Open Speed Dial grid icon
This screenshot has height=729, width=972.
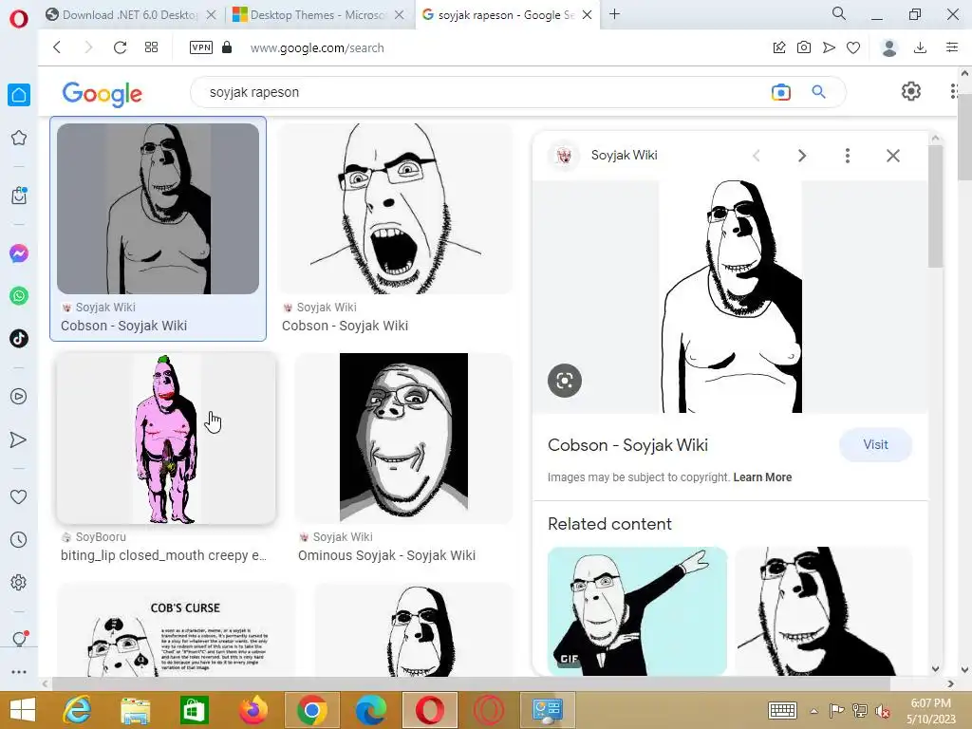point(151,47)
